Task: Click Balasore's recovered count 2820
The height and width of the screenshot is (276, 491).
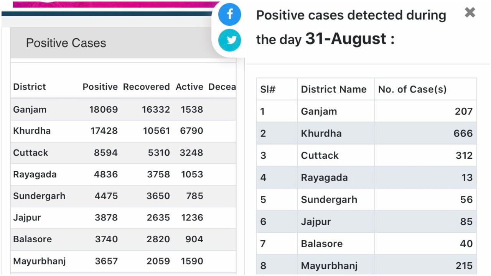Action: (158, 239)
